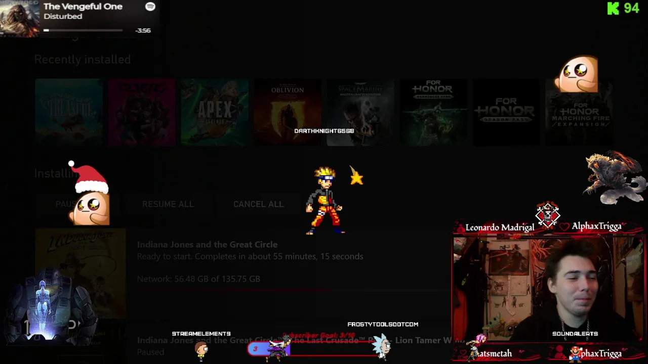Viewport: 648px width, 364px height.
Task: Open the Apex Legends game tile
Action: pyautogui.click(x=215, y=112)
